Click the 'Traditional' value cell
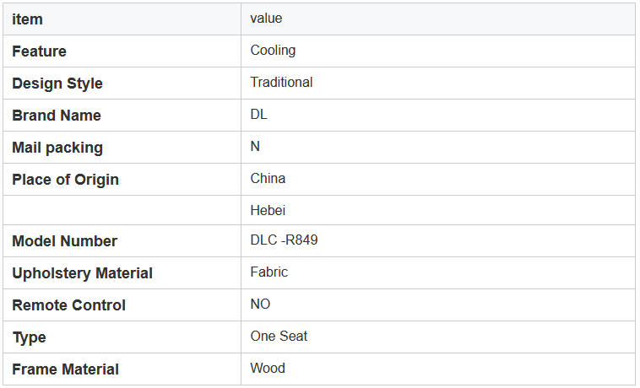640x388 pixels. click(x=438, y=84)
